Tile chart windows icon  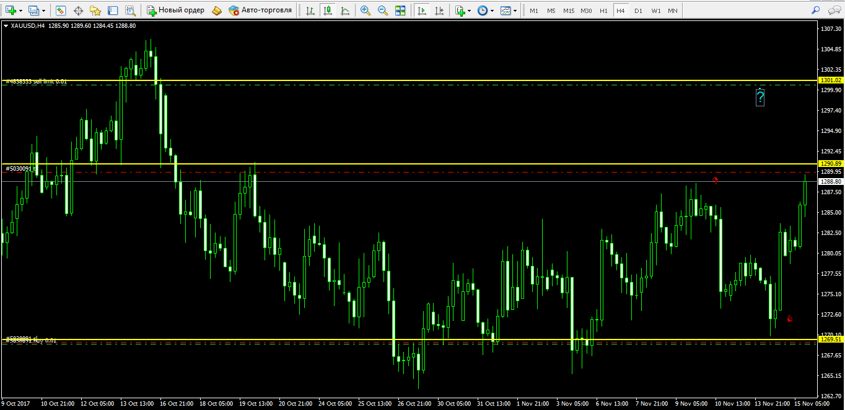pyautogui.click(x=400, y=11)
